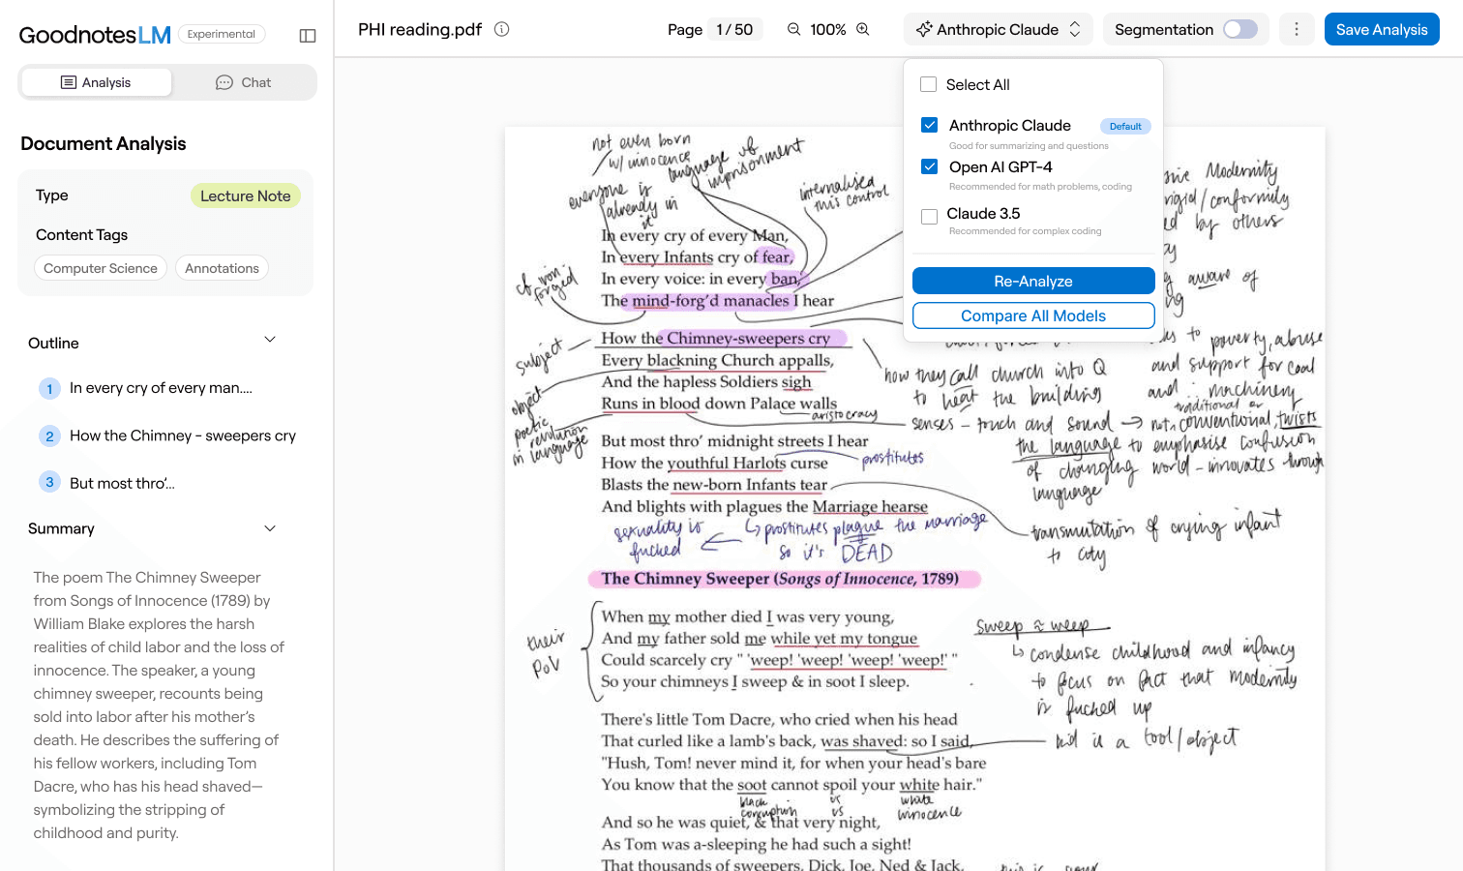Click the info icon beside PHI reading.pdf

501,29
